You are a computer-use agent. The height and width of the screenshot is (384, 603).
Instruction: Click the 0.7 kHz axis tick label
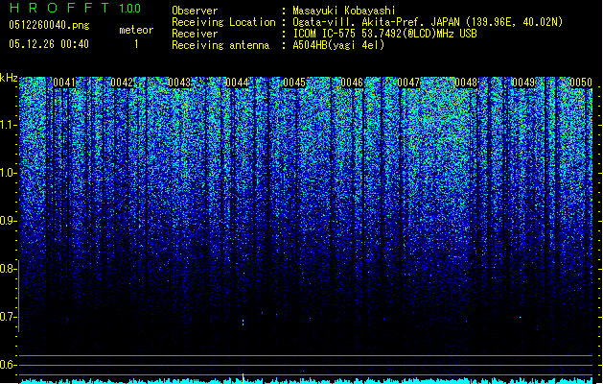(8, 317)
